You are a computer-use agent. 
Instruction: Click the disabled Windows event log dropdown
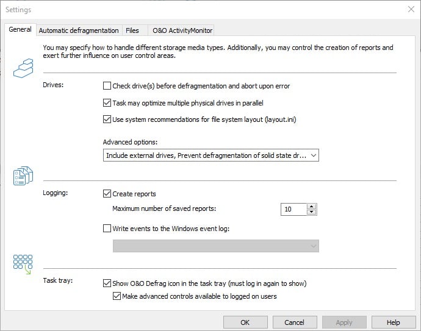point(216,246)
